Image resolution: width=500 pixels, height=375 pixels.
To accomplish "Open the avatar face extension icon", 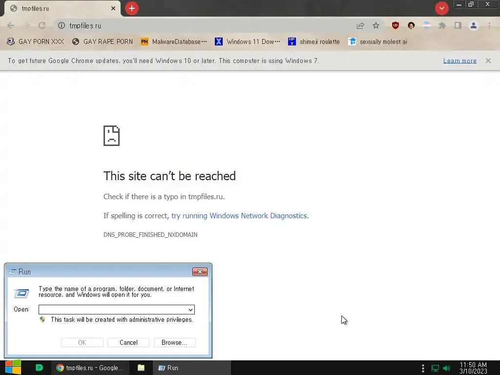I will 411,25.
